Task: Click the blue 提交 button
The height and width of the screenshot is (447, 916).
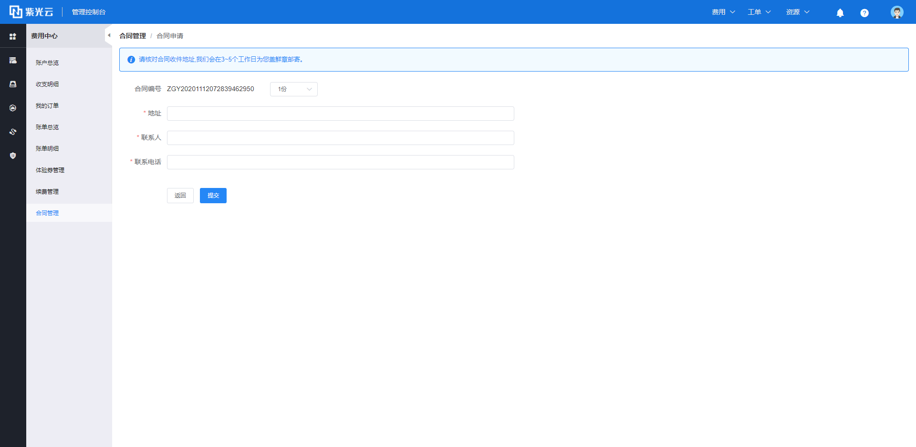Action: [x=213, y=196]
